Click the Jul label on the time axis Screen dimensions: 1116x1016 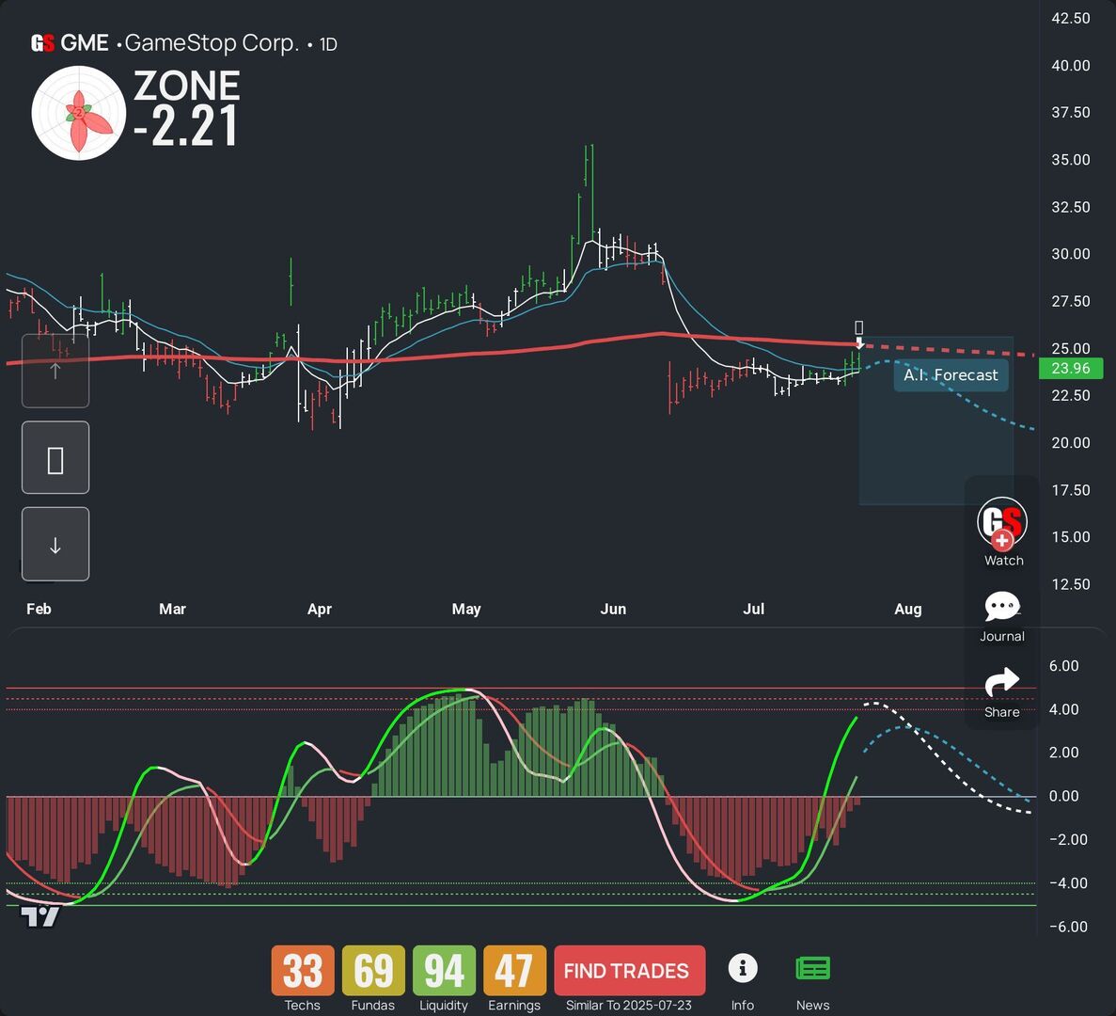(753, 609)
